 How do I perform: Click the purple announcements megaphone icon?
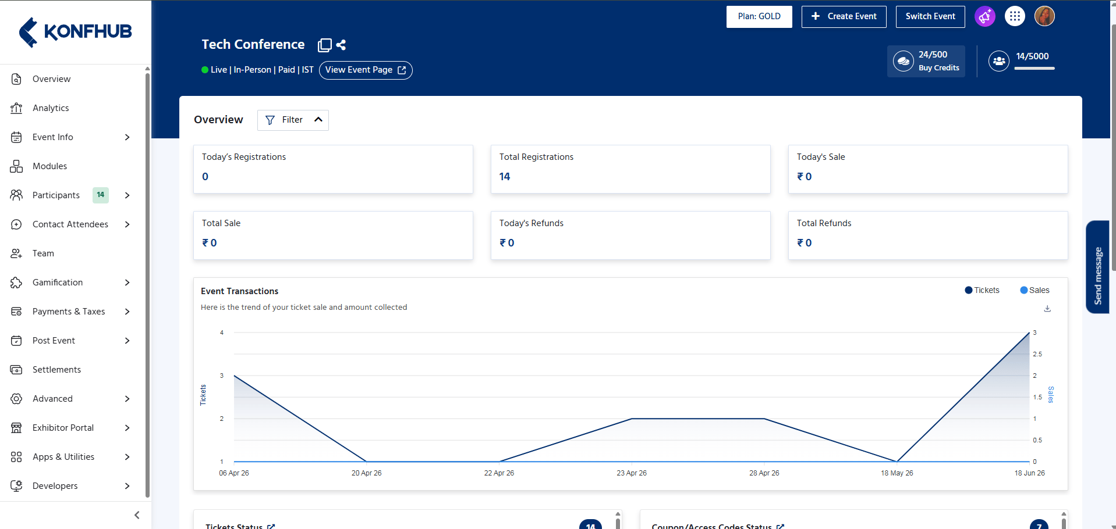[x=984, y=16]
